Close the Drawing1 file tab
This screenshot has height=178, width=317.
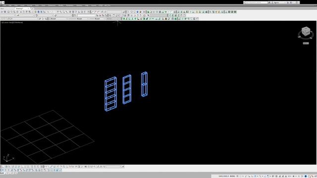[28, 8]
